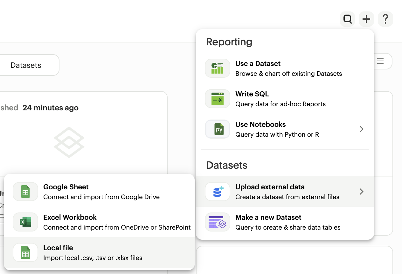
Task: Expand the Use Notebooks submenu chevron
Action: 362,129
